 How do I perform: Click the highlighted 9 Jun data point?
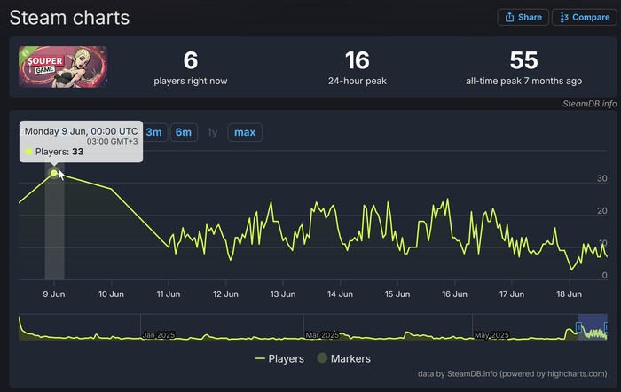[54, 172]
